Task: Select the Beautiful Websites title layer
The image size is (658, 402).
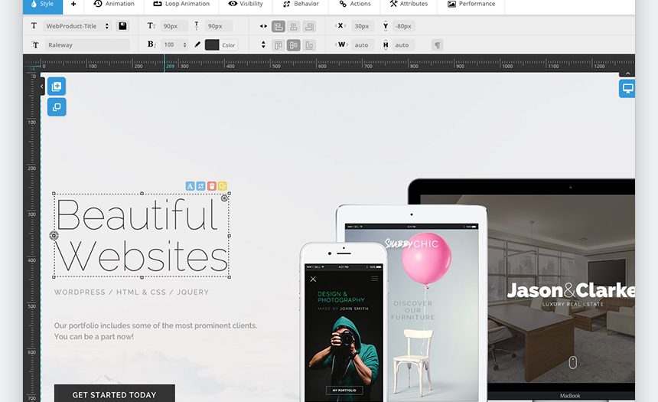Action: point(142,235)
